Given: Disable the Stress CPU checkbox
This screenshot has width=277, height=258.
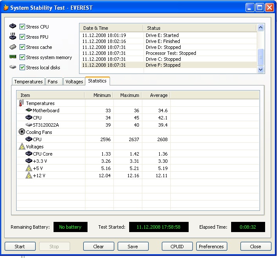Looking at the screenshot, I should coord(23,27).
